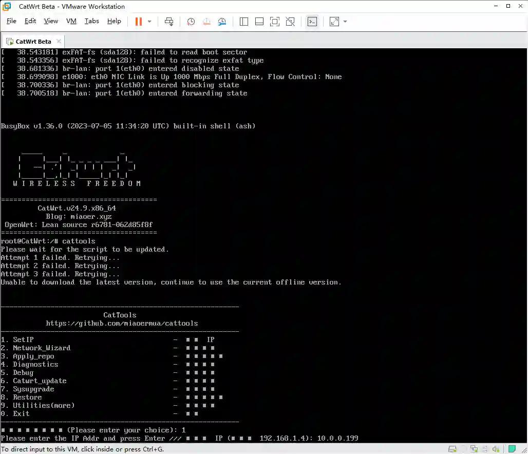Open the File menu
Screen dimensions: 528x454
[x=11, y=21]
